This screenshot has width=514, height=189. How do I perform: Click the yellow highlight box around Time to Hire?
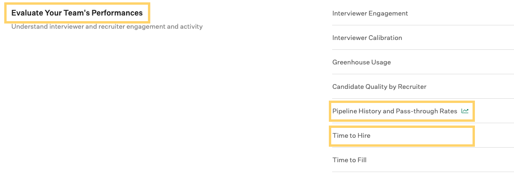pyautogui.click(x=401, y=136)
